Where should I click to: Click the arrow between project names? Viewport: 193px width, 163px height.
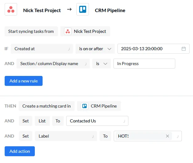[69, 10]
